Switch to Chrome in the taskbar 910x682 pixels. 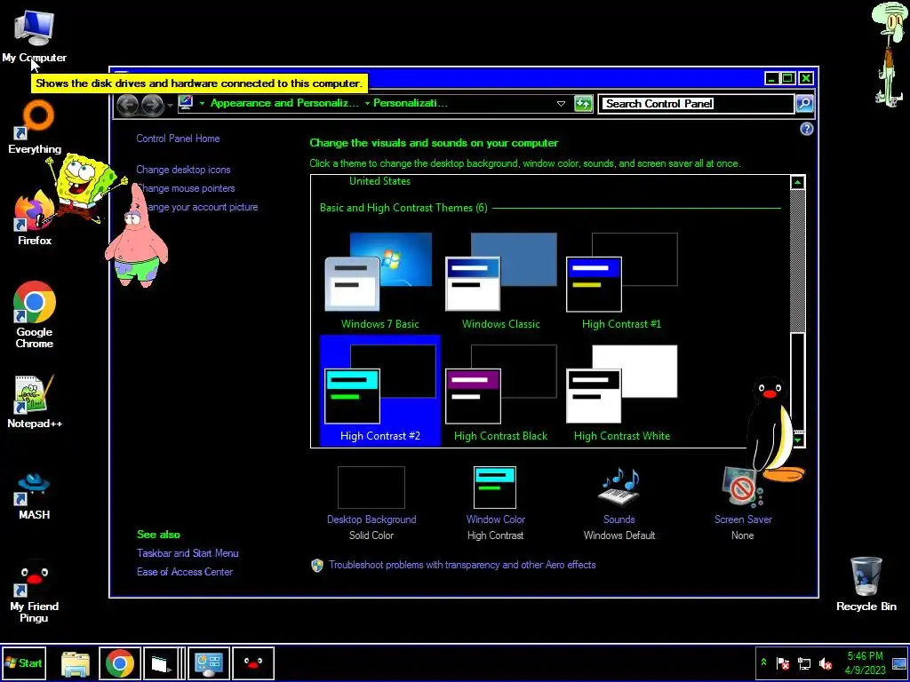tap(120, 663)
